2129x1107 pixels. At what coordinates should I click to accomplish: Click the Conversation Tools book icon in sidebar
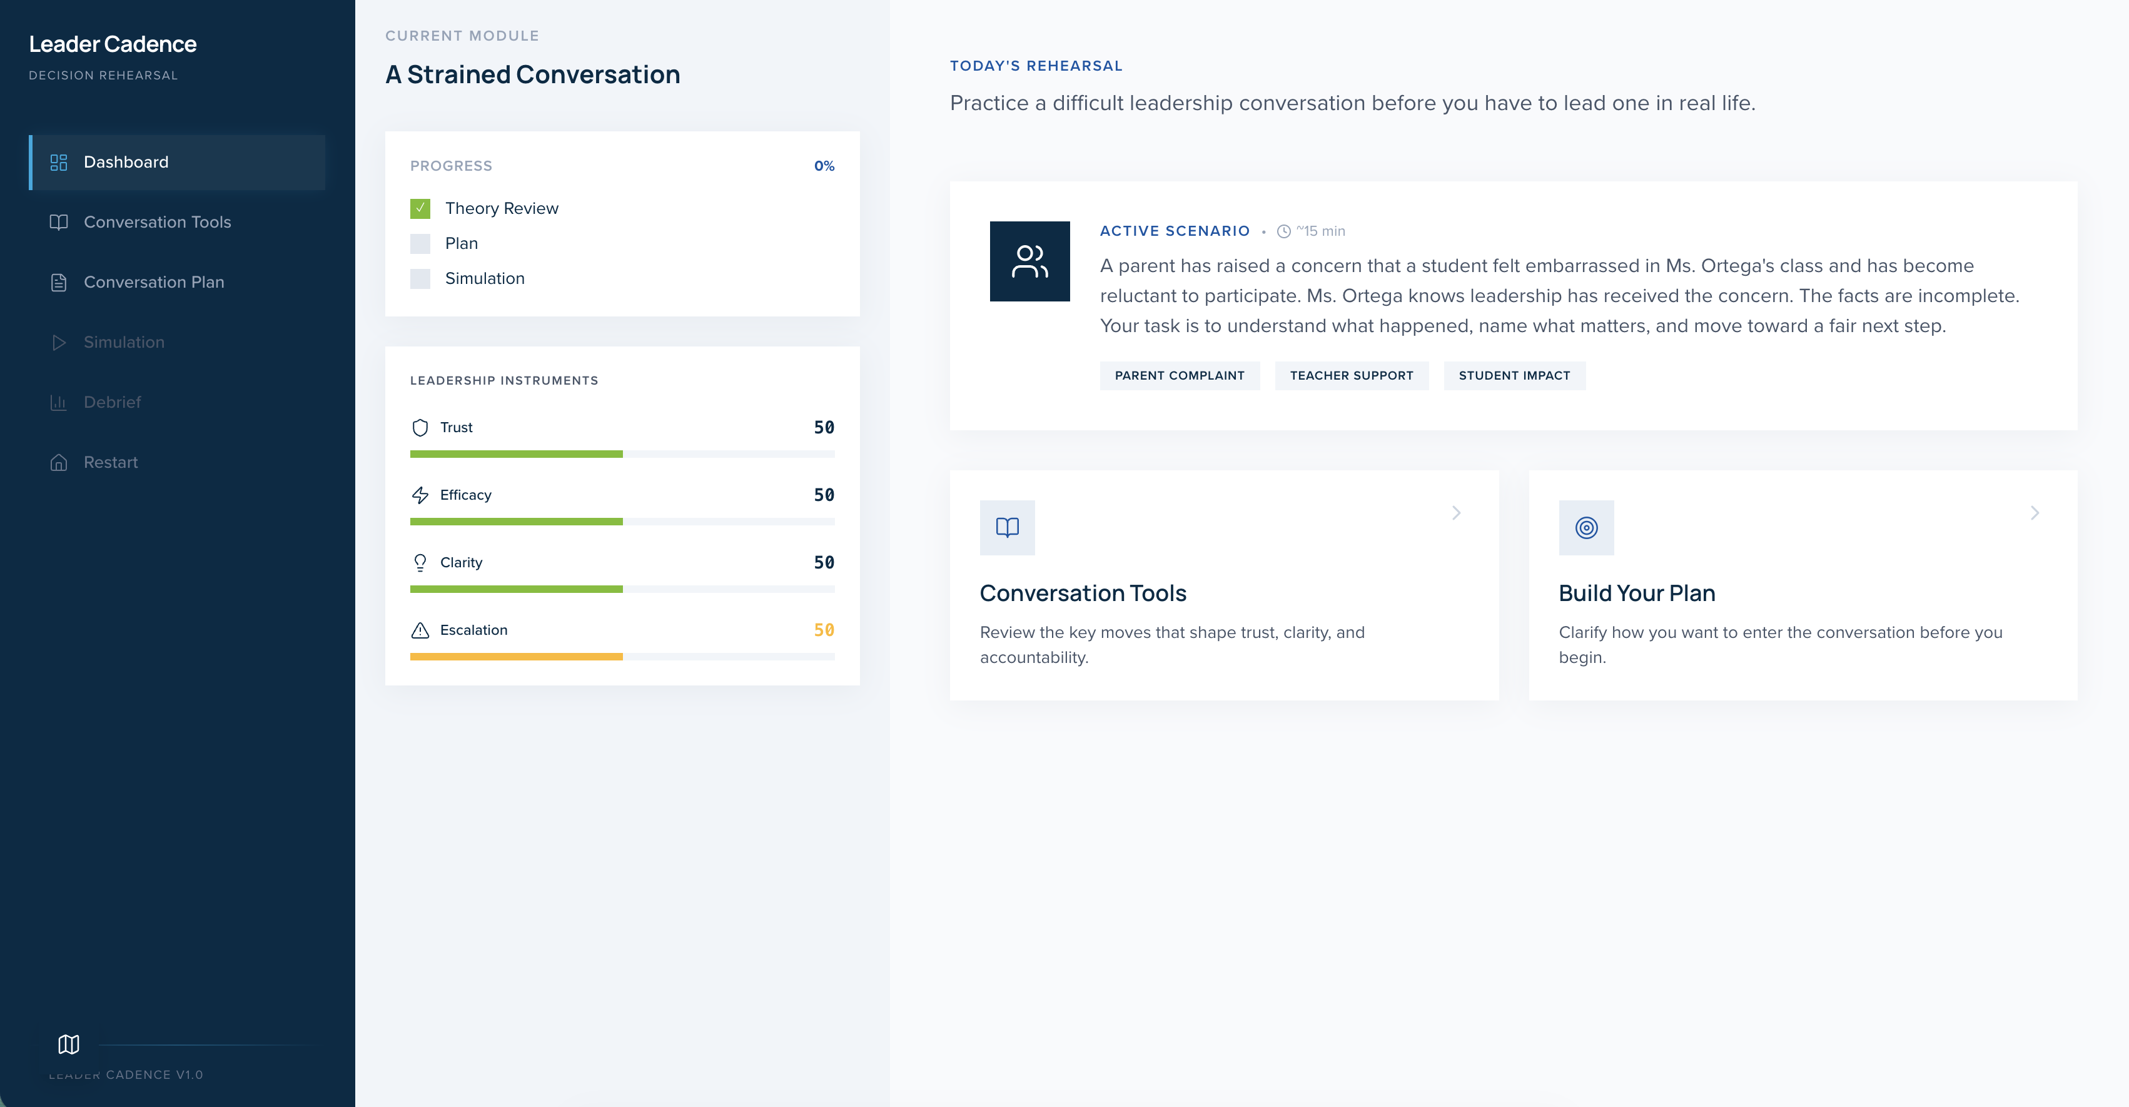[x=59, y=223]
